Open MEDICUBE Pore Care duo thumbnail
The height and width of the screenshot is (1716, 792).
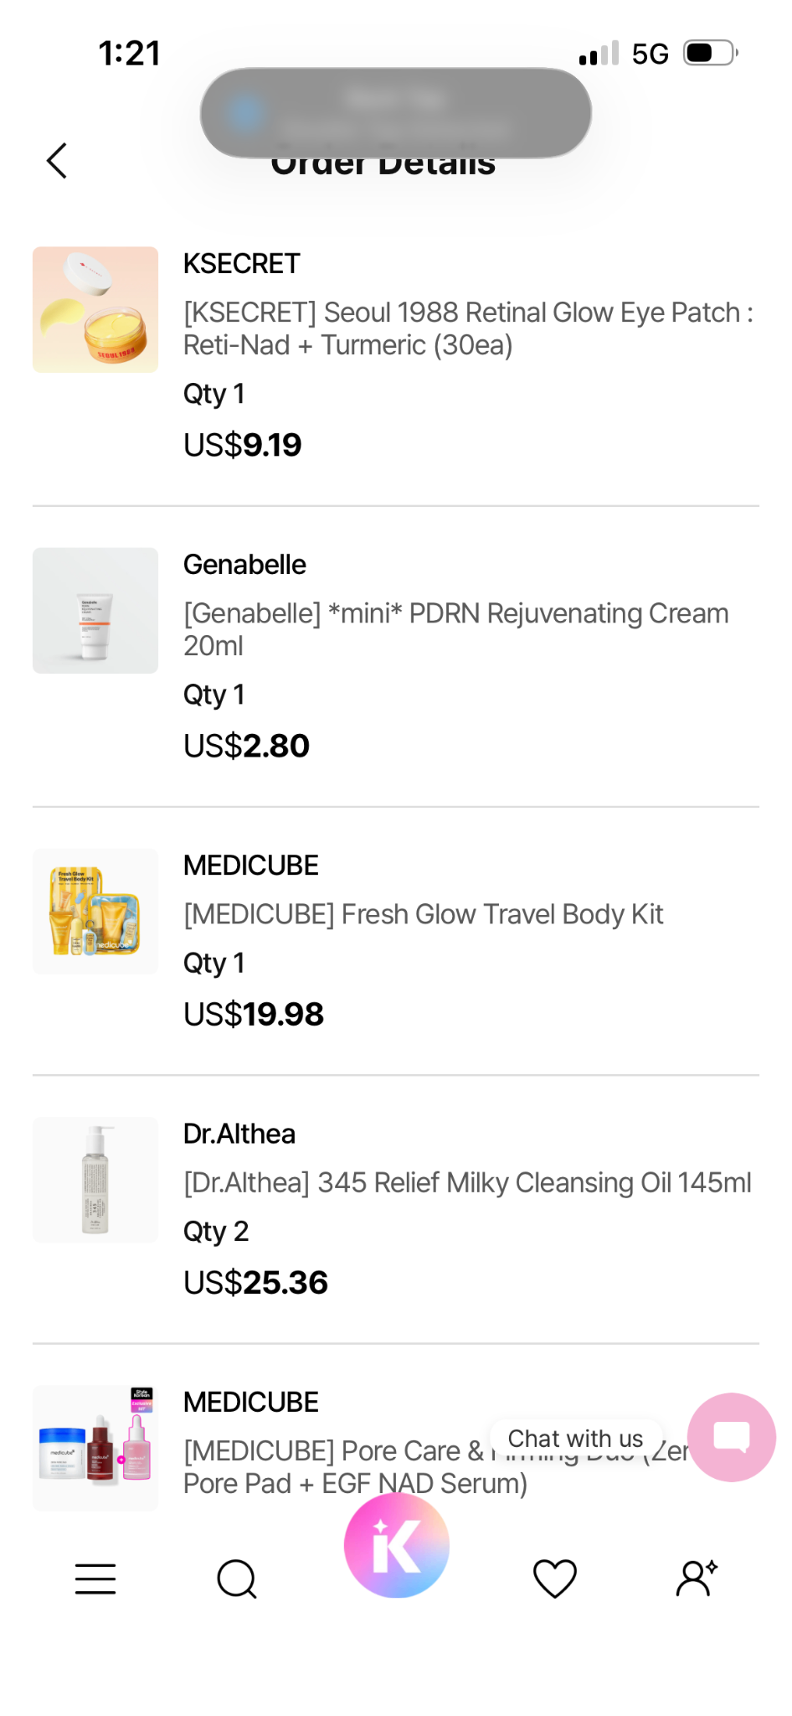coord(95,1448)
